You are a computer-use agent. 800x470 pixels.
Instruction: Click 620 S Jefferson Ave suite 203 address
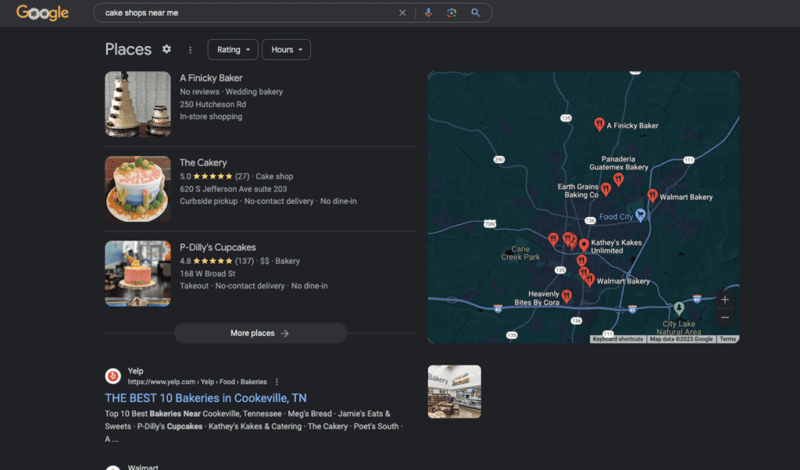click(233, 189)
